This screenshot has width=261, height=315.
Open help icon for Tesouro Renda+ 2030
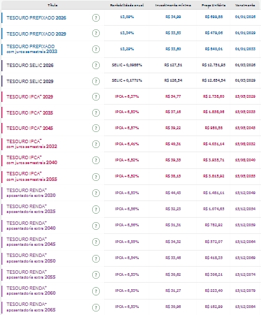96,193
